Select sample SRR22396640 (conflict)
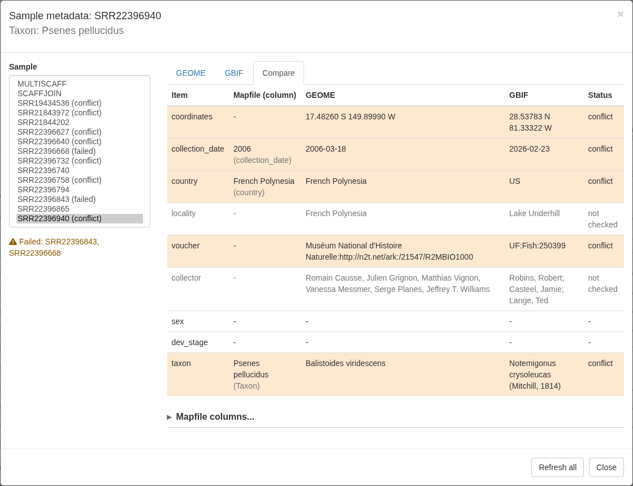The height and width of the screenshot is (486, 633). tap(80, 141)
